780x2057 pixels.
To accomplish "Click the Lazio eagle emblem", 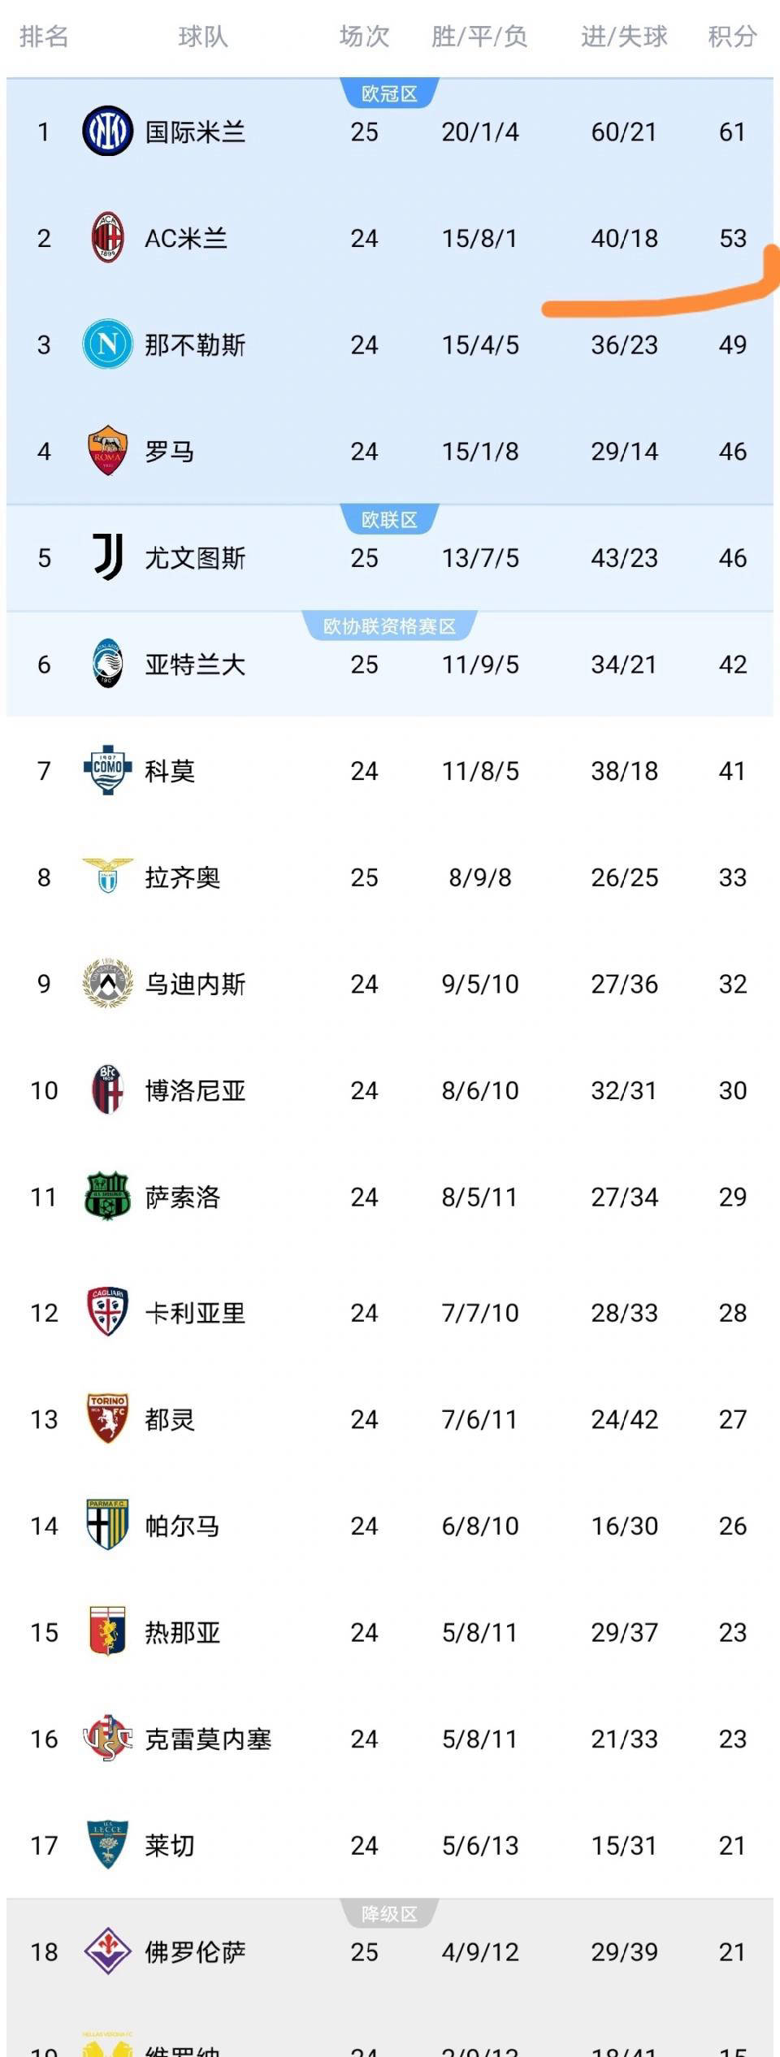I will click(107, 877).
